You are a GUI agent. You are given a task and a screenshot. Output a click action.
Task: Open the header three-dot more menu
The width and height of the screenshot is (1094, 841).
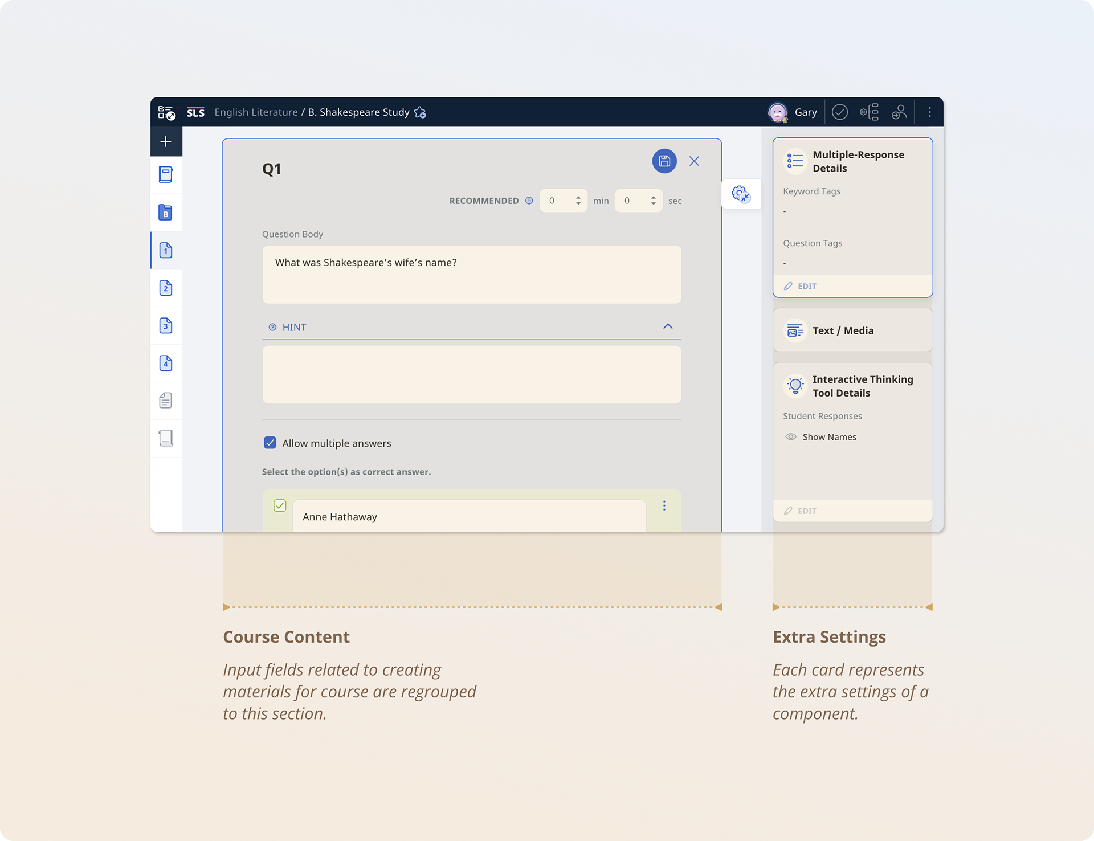929,112
